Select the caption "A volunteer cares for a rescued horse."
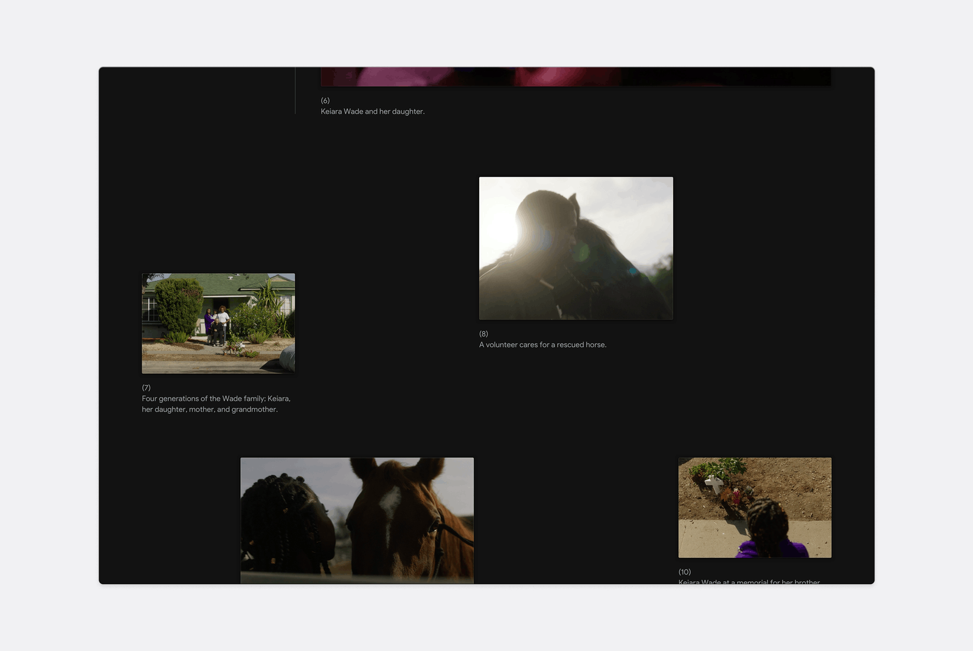This screenshot has width=973, height=651. pyautogui.click(x=542, y=345)
